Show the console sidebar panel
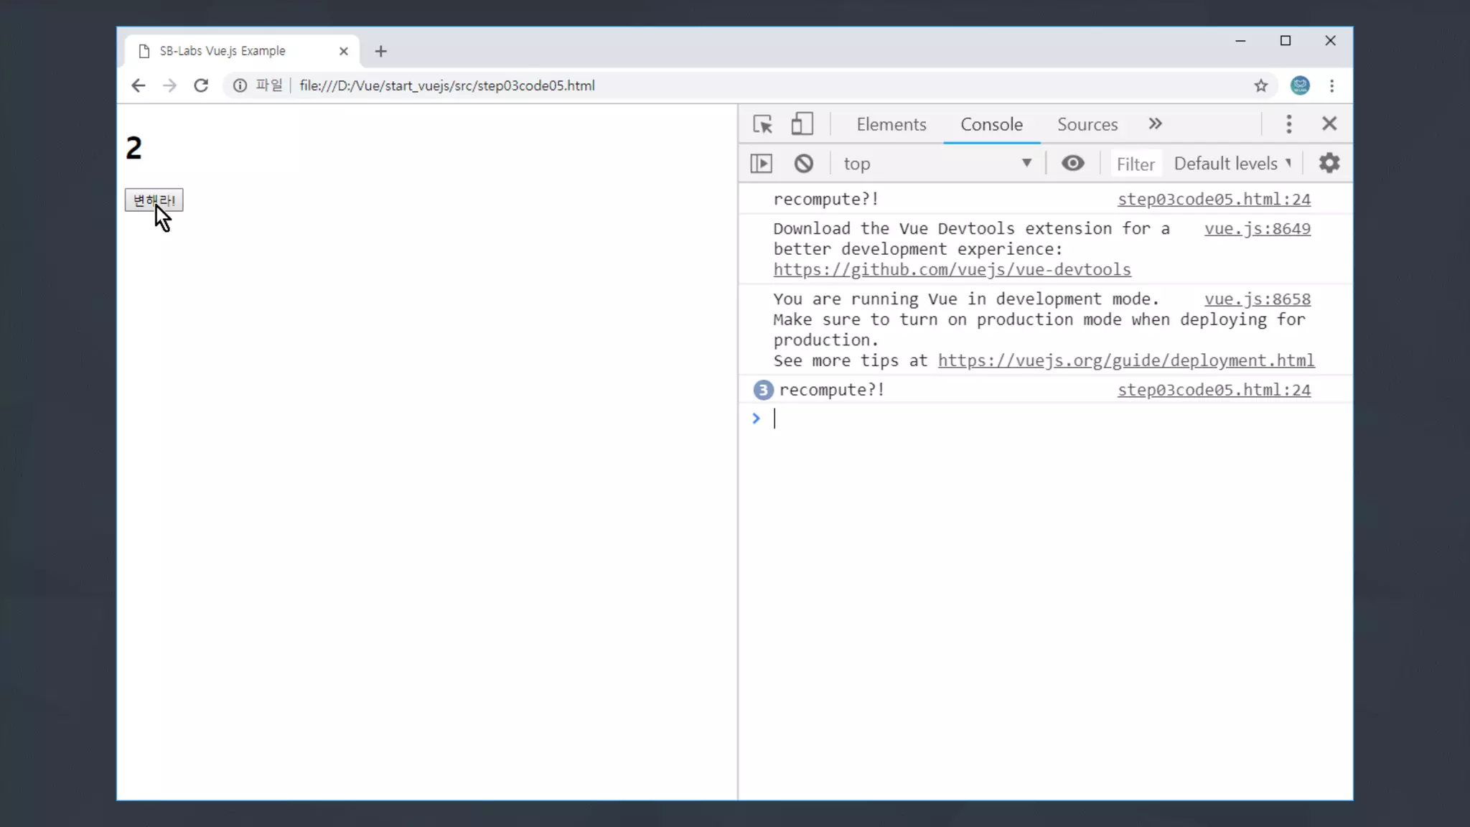 point(761,164)
